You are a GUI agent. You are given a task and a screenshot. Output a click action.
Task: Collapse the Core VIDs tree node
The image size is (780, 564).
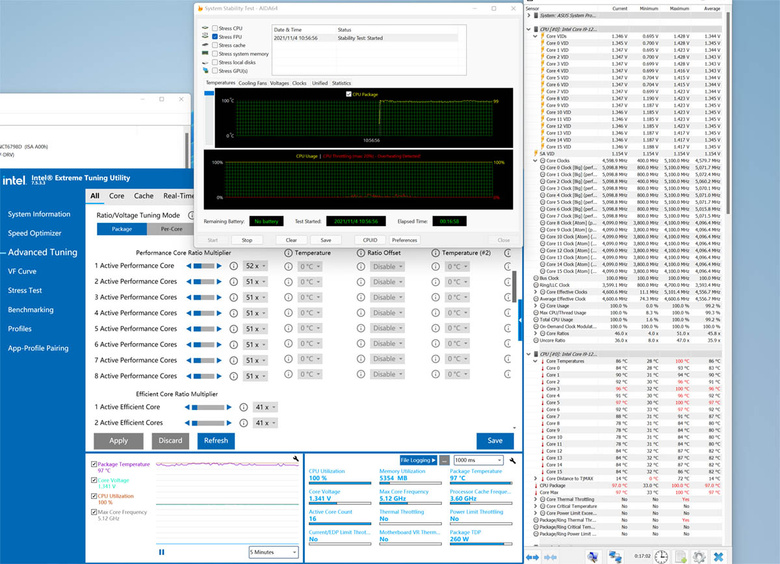click(x=536, y=36)
